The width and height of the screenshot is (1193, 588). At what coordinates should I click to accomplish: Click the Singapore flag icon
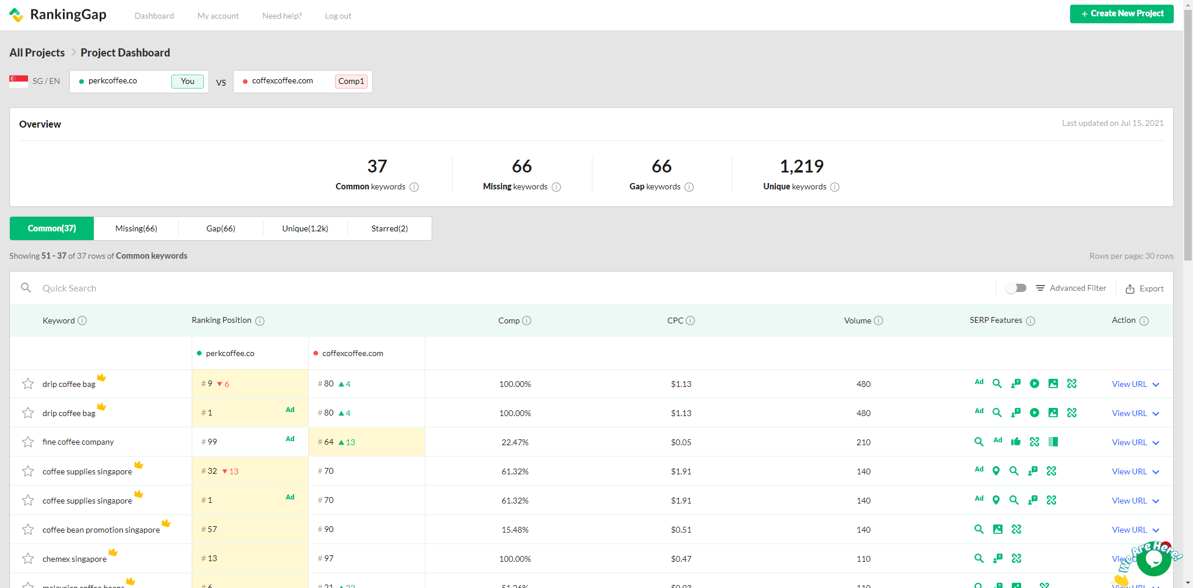point(19,81)
